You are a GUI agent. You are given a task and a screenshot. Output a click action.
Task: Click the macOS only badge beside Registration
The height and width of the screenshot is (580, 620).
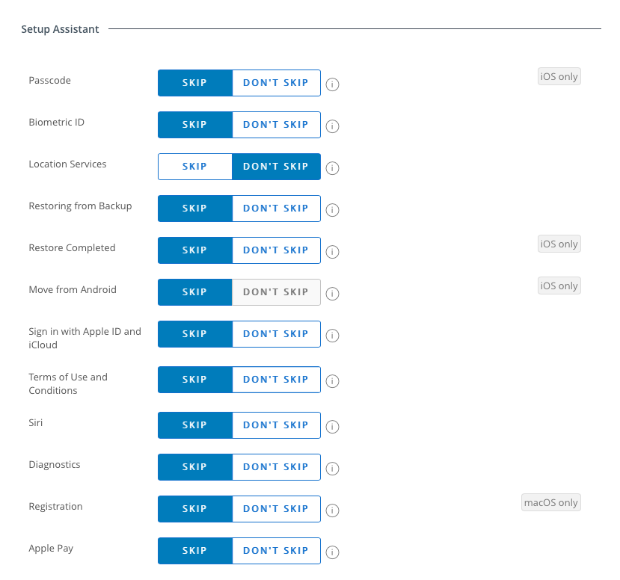pos(550,502)
